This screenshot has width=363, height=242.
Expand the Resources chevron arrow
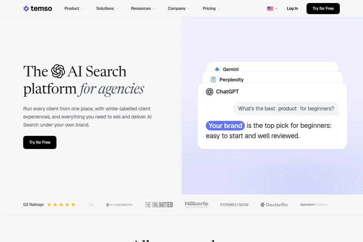154,9
